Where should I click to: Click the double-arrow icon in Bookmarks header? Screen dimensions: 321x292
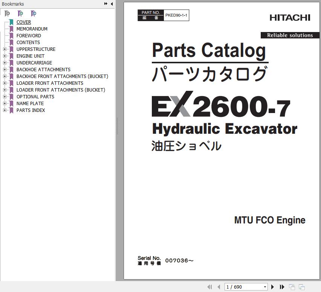[105, 4]
